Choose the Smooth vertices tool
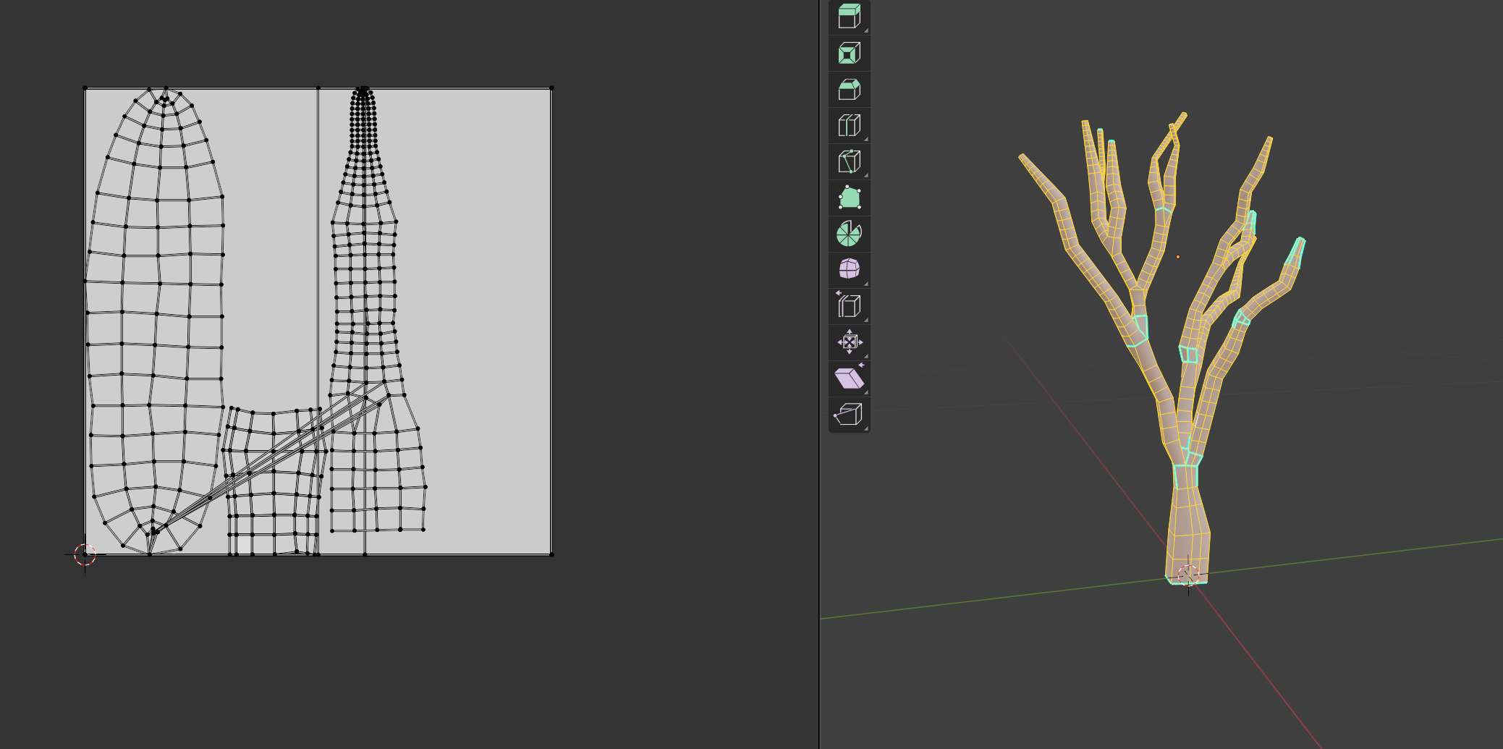This screenshot has width=1503, height=749. [x=849, y=270]
